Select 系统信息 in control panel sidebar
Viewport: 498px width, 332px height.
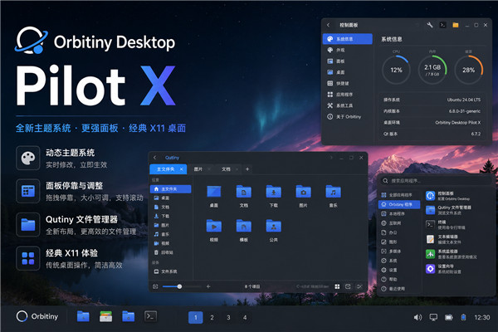pyautogui.click(x=348, y=39)
